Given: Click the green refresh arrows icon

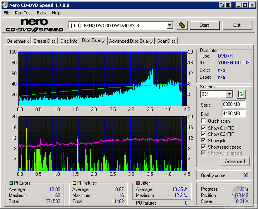Looking at the screenshot, I should coord(241,94).
